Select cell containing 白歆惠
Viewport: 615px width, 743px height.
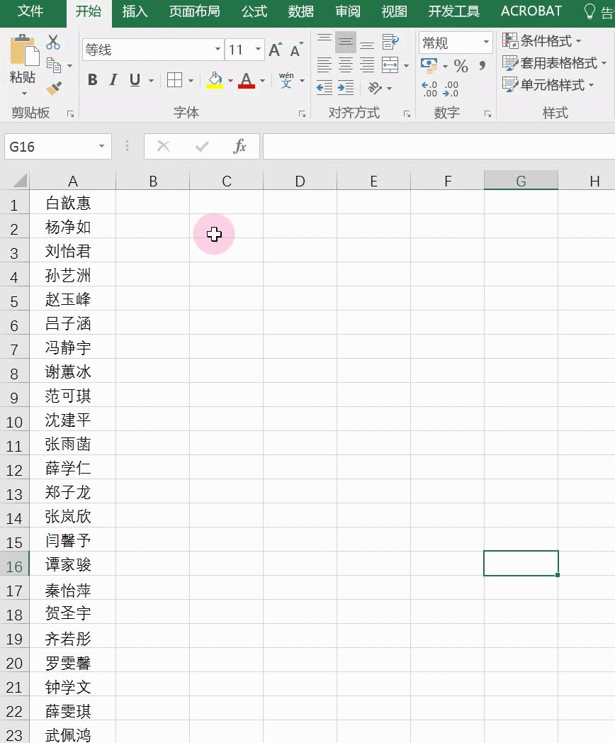tap(72, 203)
